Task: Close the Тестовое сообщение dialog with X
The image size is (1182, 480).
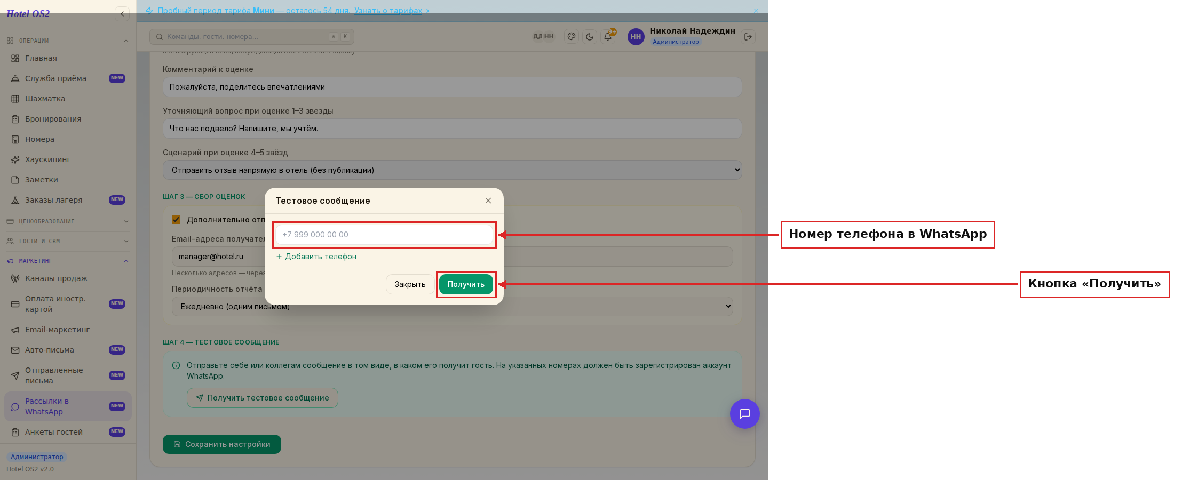Action: tap(488, 201)
